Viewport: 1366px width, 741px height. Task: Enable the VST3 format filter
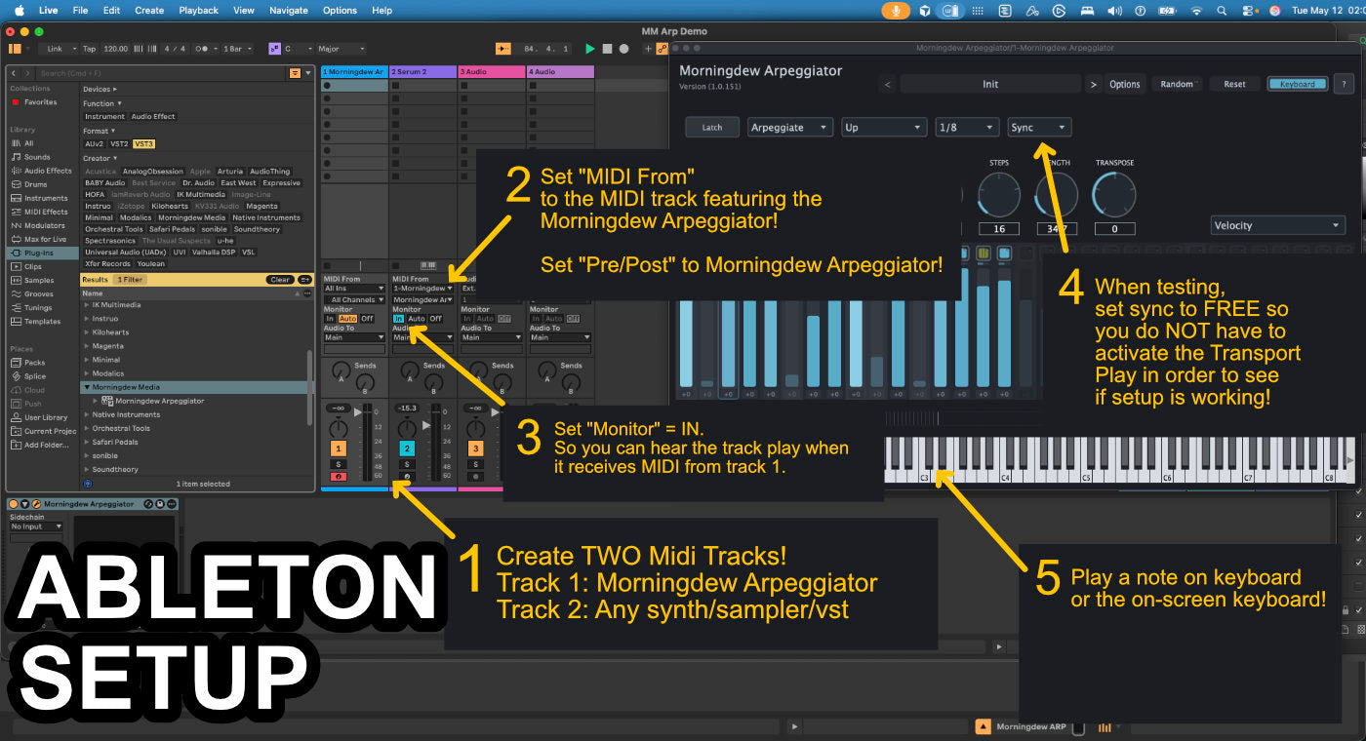[x=143, y=143]
